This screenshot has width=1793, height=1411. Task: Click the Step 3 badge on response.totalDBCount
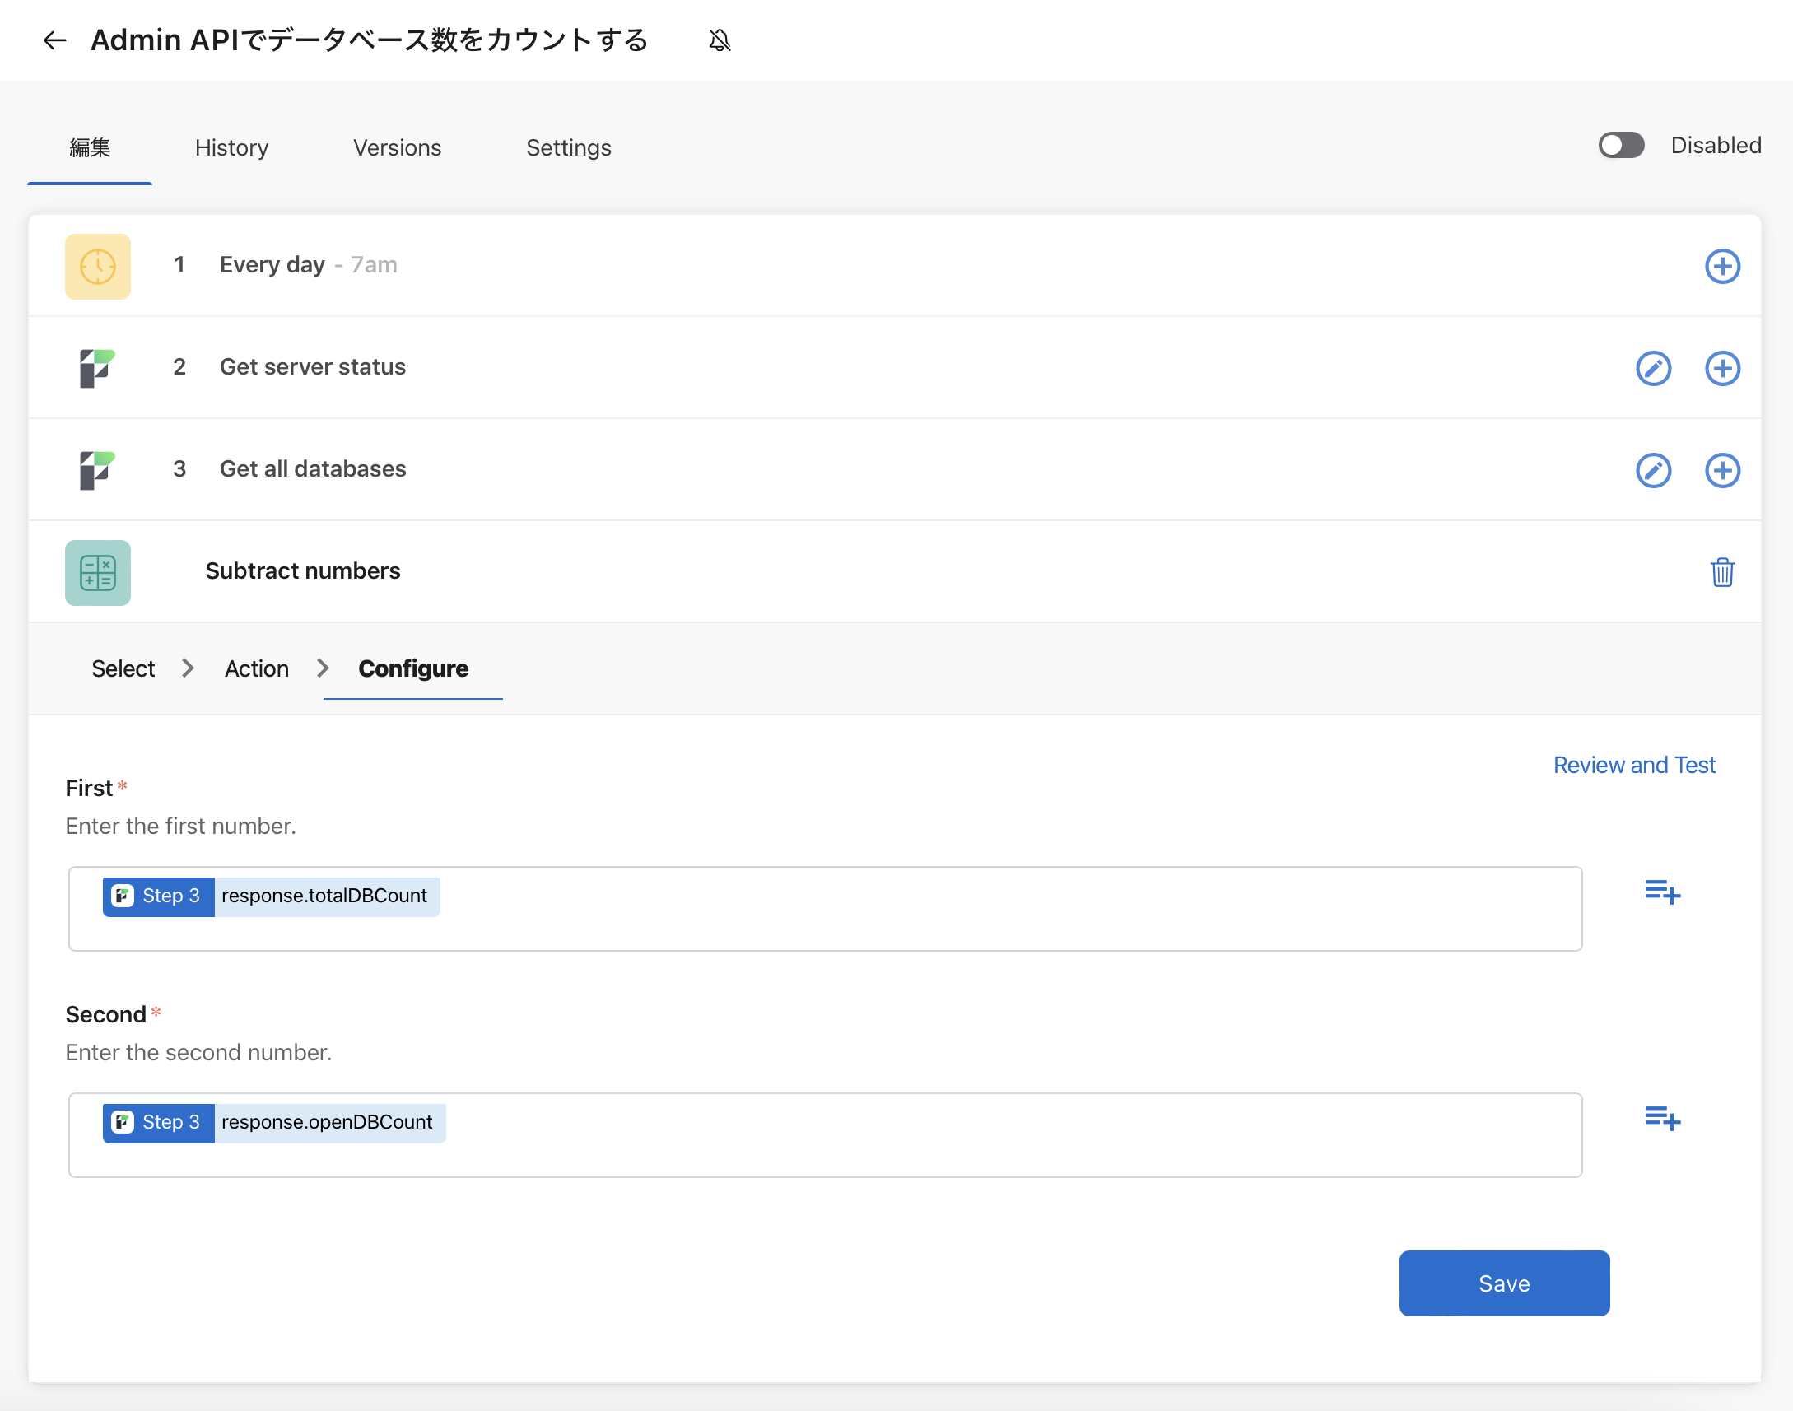pos(159,896)
